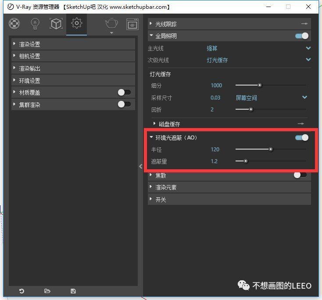Screen dimensions: 322x300
Task: Click the V-Ray logo in title bar
Action: coord(10,7)
